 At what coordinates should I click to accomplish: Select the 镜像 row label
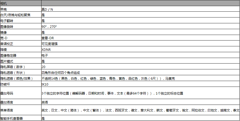coord(4,32)
